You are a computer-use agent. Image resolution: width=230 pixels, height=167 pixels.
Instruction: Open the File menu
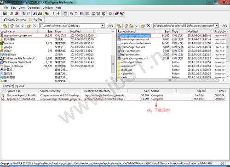[x=6, y=8]
